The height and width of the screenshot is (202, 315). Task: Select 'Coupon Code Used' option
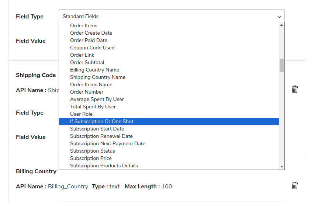point(92,48)
